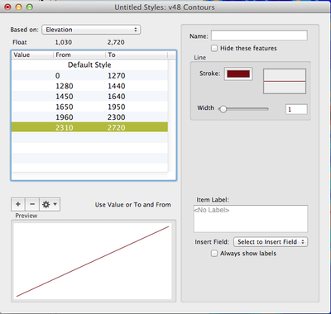
Task: Select the 1950 To cell
Action: pos(117,107)
